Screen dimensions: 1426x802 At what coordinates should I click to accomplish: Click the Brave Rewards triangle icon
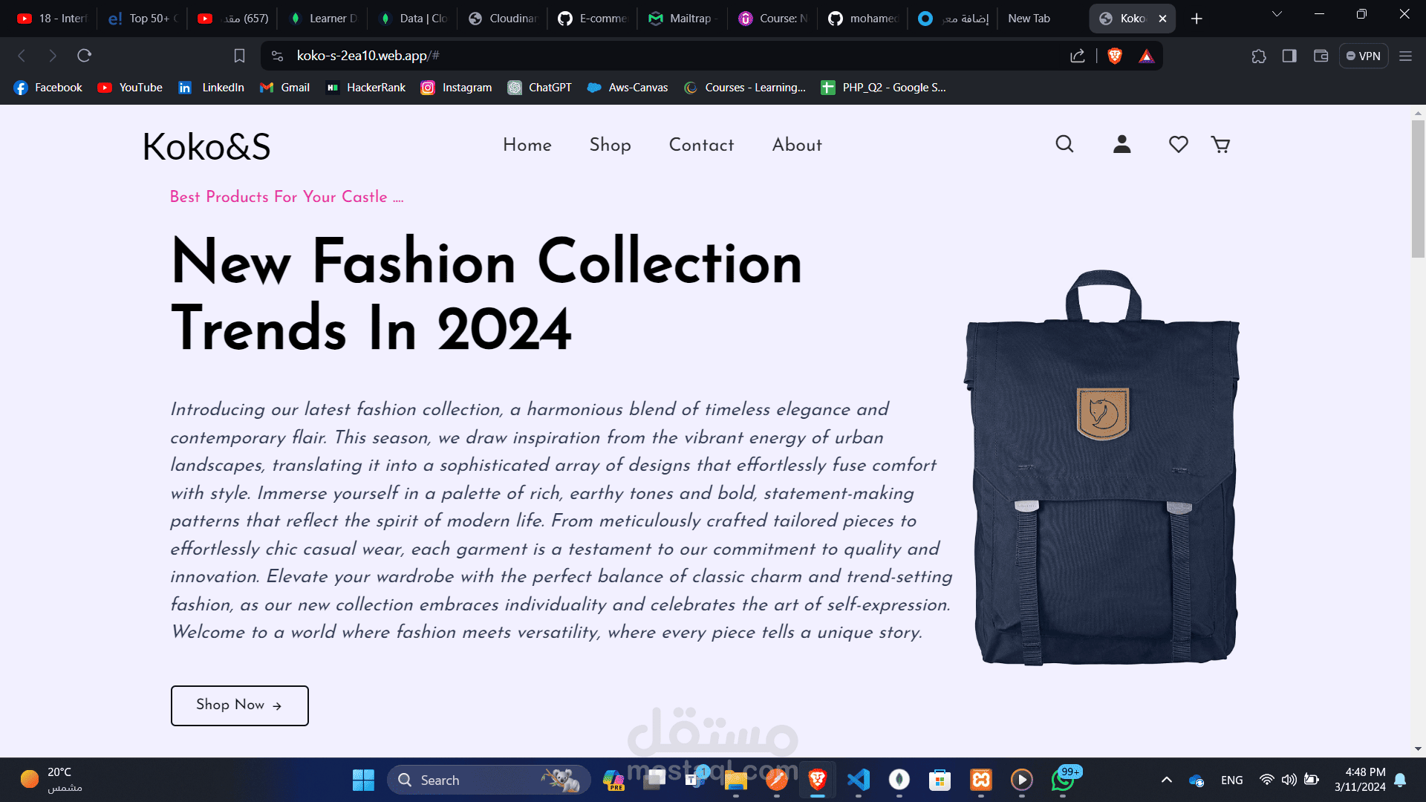1146,56
